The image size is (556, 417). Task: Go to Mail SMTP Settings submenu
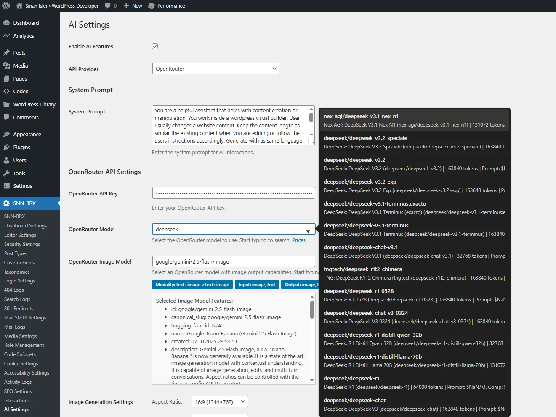25,318
